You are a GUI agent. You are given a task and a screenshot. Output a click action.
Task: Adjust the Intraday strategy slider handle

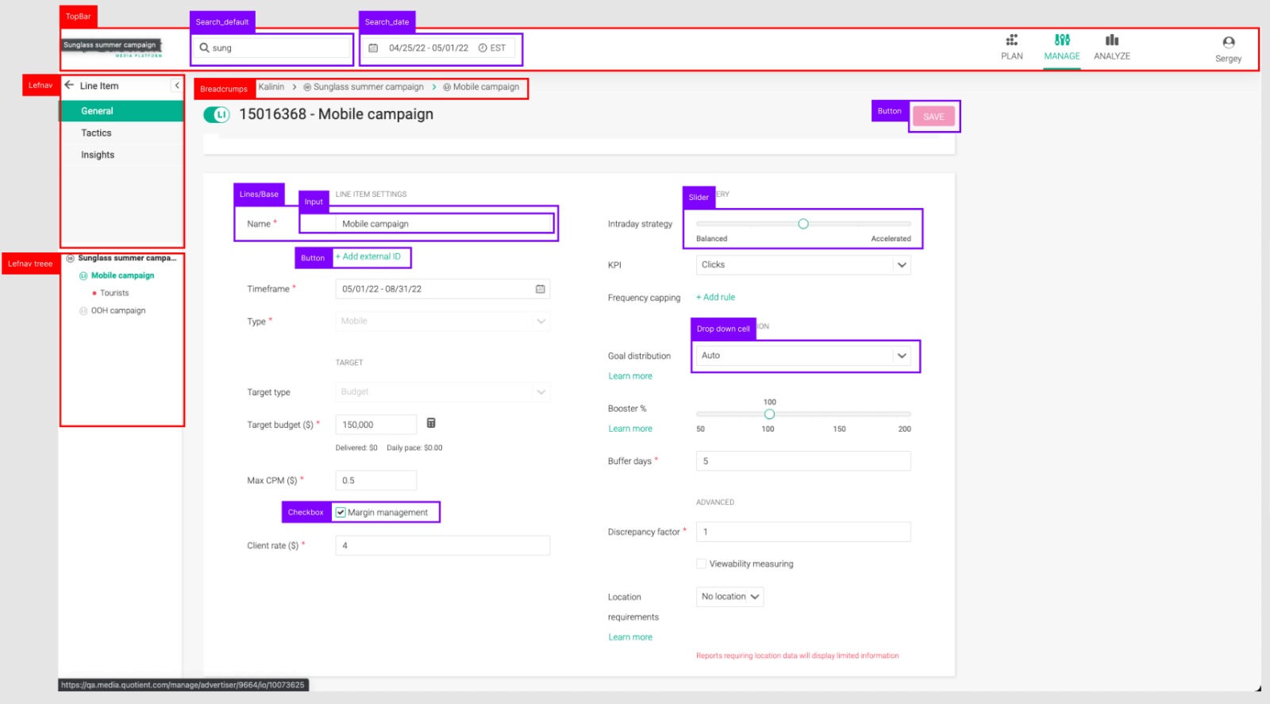(x=803, y=224)
